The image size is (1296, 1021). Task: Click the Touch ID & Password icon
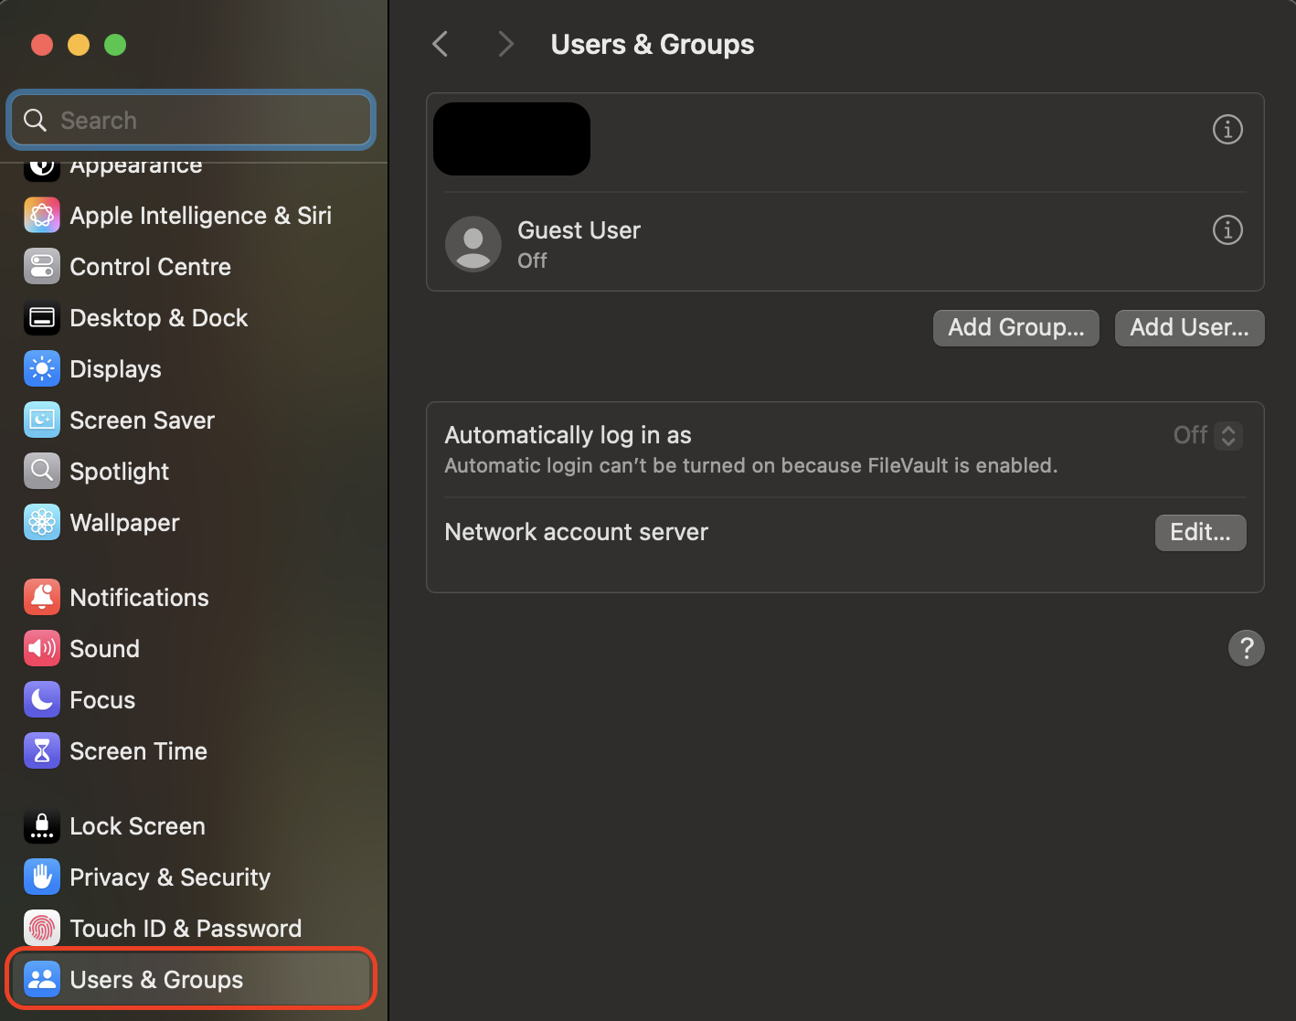41,928
